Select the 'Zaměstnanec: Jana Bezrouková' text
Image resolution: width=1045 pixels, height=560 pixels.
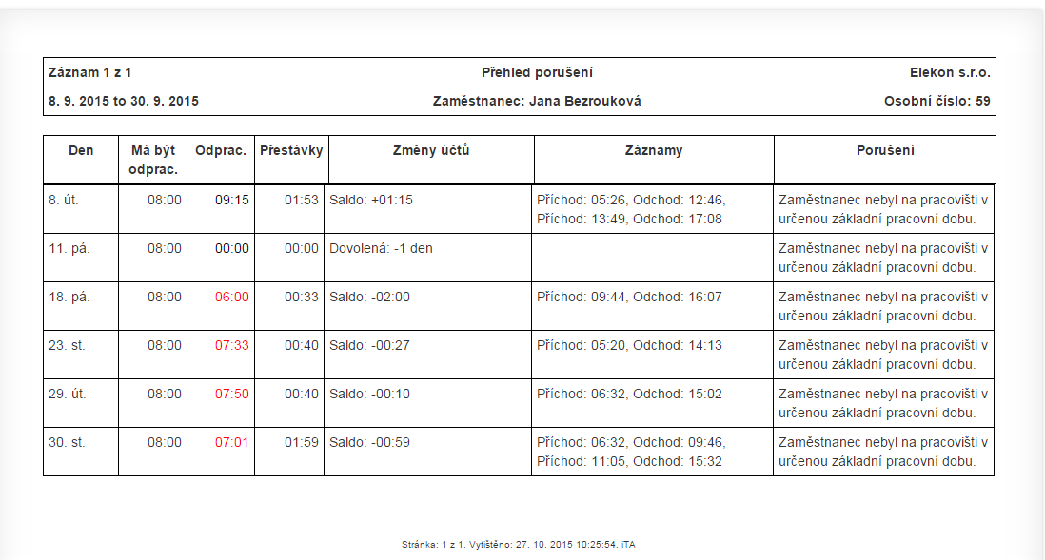(537, 101)
